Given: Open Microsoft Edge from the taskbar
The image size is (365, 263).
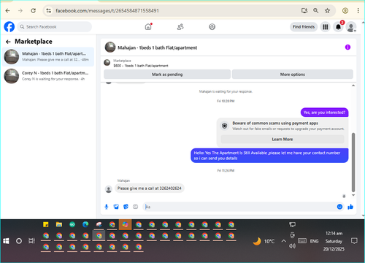Looking at the screenshot, I should click(x=85, y=224).
